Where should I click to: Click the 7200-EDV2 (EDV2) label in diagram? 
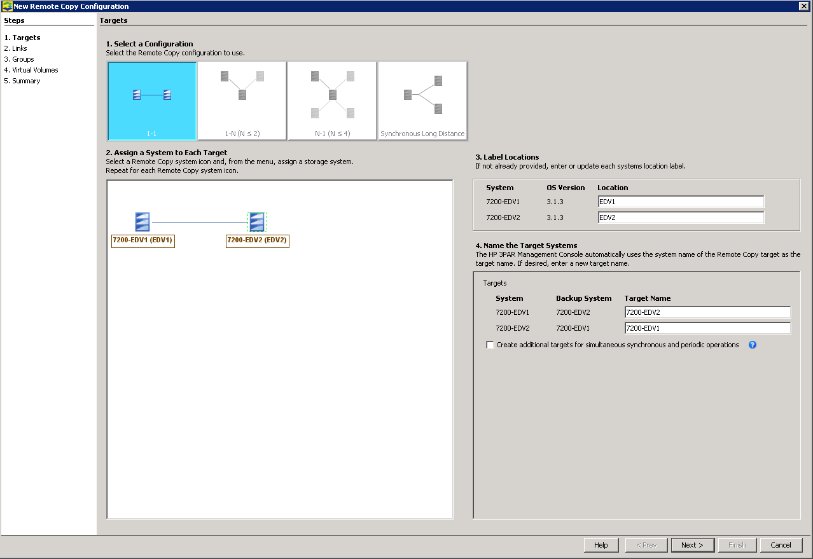[x=258, y=241]
